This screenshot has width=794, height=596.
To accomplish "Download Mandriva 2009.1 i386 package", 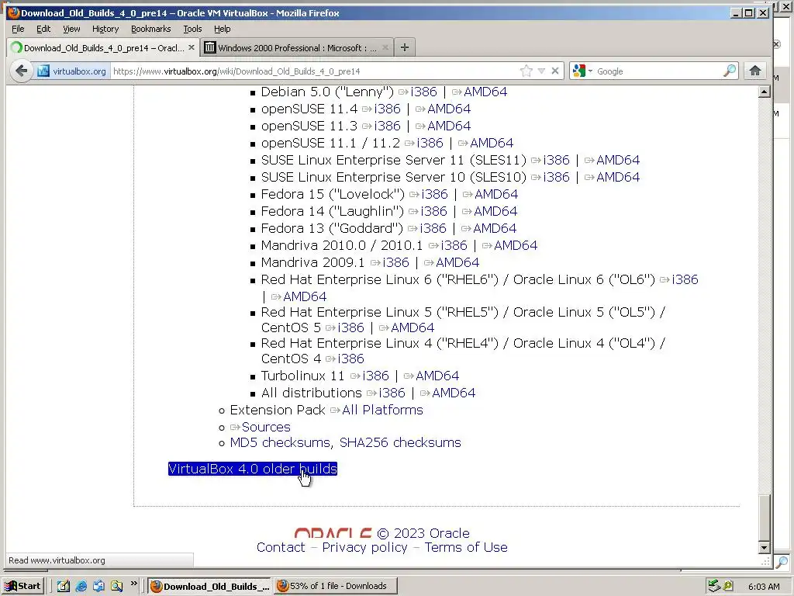I will coord(395,262).
